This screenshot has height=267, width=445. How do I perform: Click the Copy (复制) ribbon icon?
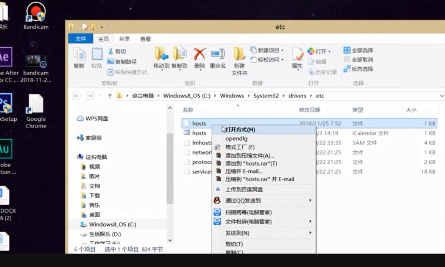pyautogui.click(x=79, y=58)
